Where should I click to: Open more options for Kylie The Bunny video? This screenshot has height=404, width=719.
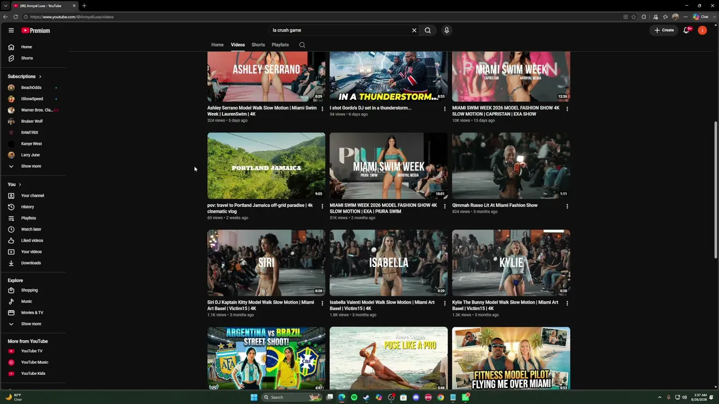click(567, 304)
